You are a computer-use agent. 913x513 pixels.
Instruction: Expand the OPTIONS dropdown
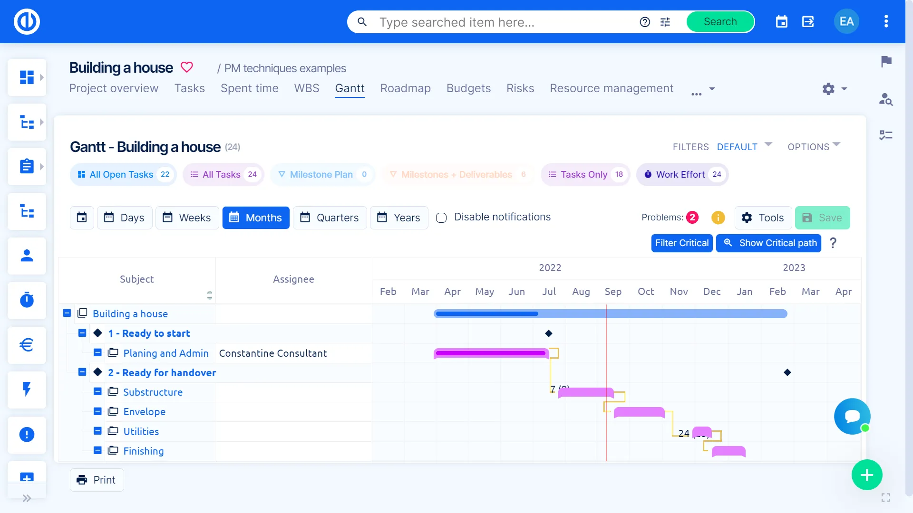(x=814, y=147)
